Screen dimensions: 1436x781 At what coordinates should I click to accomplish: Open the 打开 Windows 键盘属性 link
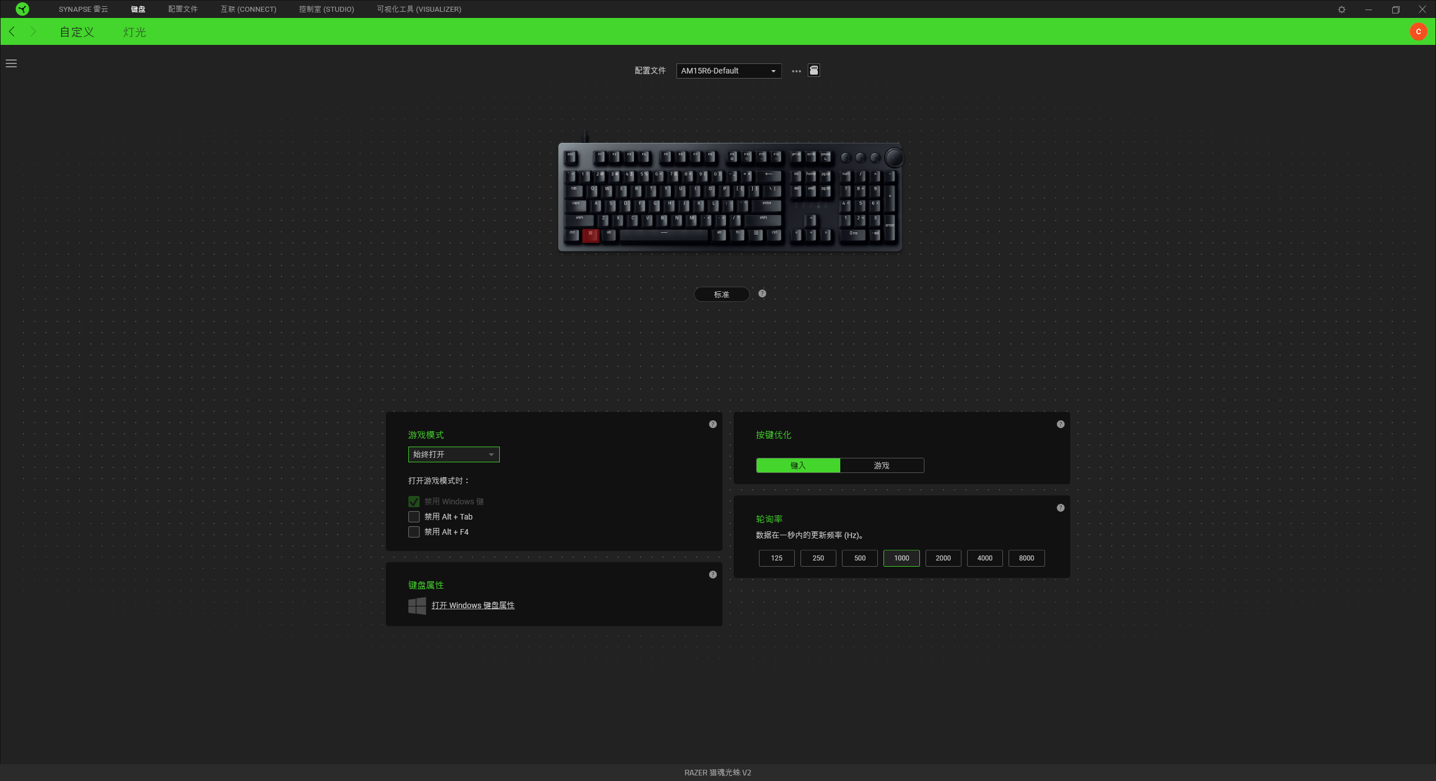[473, 605]
